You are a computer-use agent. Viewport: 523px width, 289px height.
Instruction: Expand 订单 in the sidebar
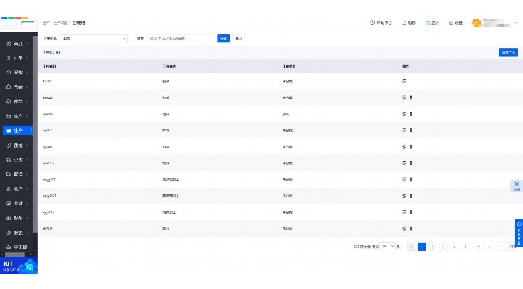coord(17,58)
